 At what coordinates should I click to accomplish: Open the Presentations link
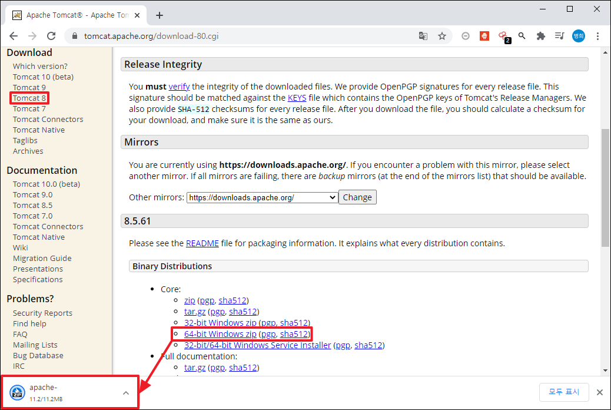(x=38, y=269)
